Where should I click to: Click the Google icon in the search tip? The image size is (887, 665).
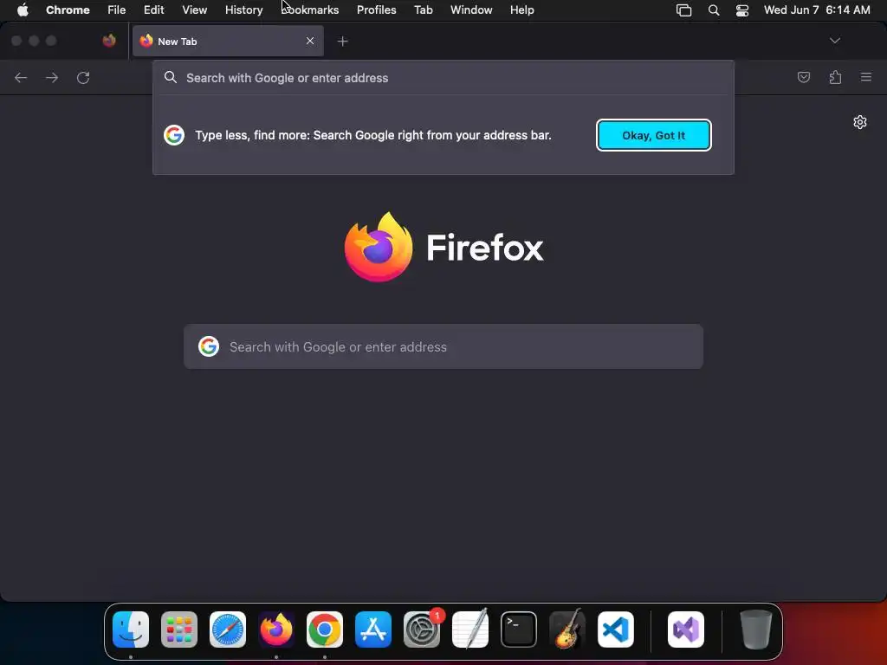174,135
